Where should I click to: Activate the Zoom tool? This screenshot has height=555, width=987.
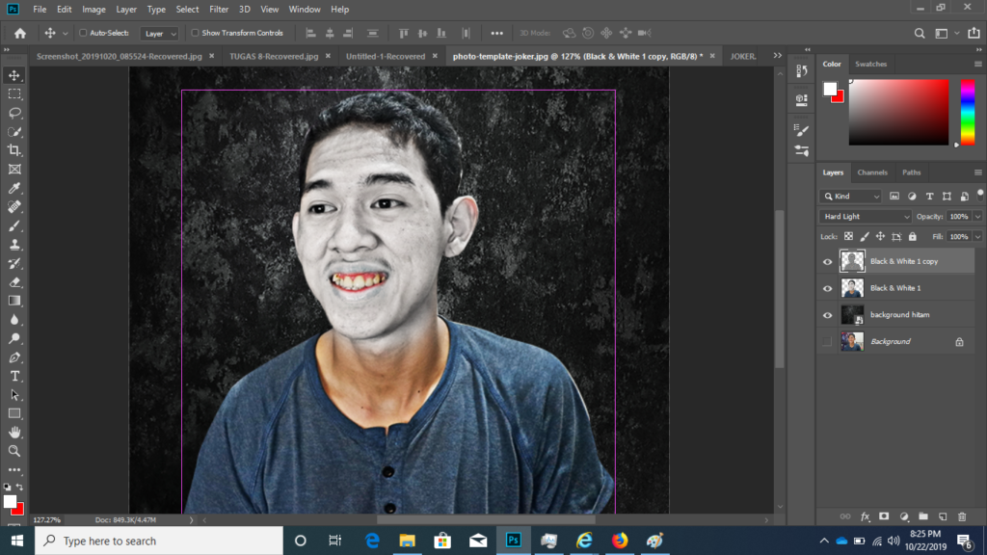(x=14, y=451)
